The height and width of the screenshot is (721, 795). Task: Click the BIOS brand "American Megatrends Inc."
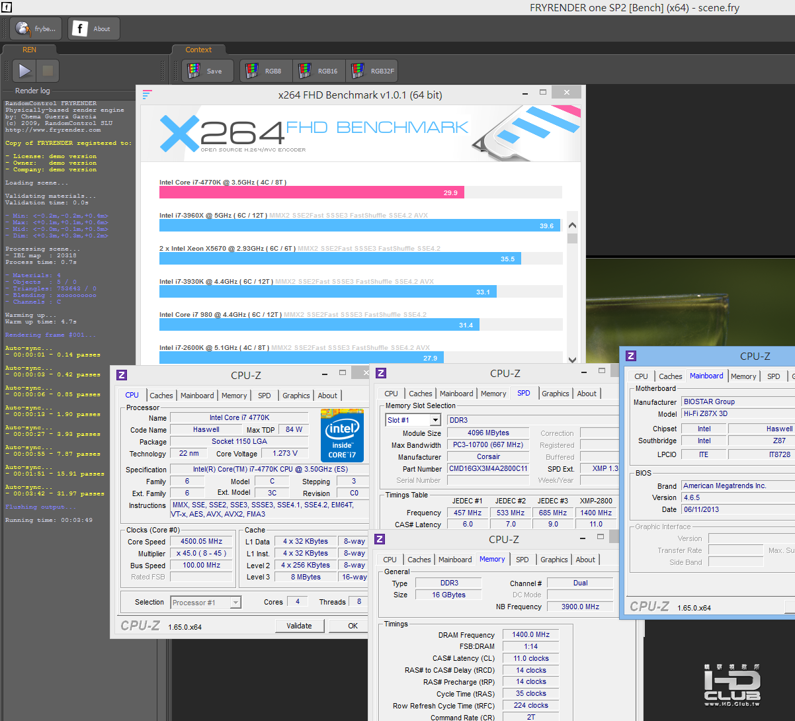point(738,486)
